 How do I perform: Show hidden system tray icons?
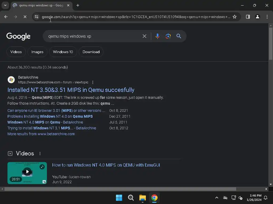[216, 198]
